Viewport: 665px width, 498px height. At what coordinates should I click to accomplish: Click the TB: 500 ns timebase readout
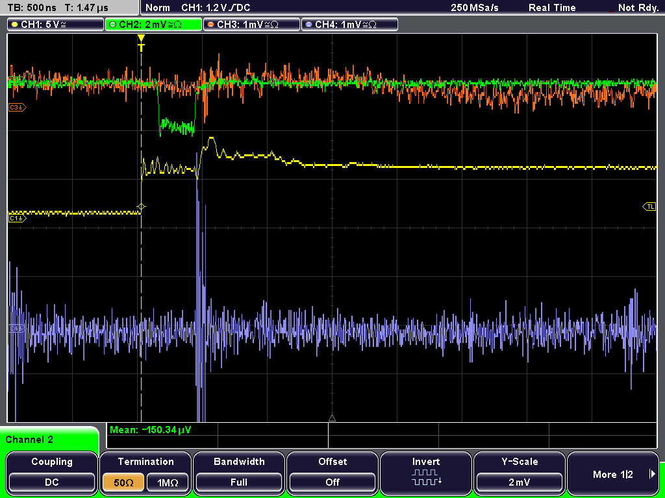coord(32,8)
